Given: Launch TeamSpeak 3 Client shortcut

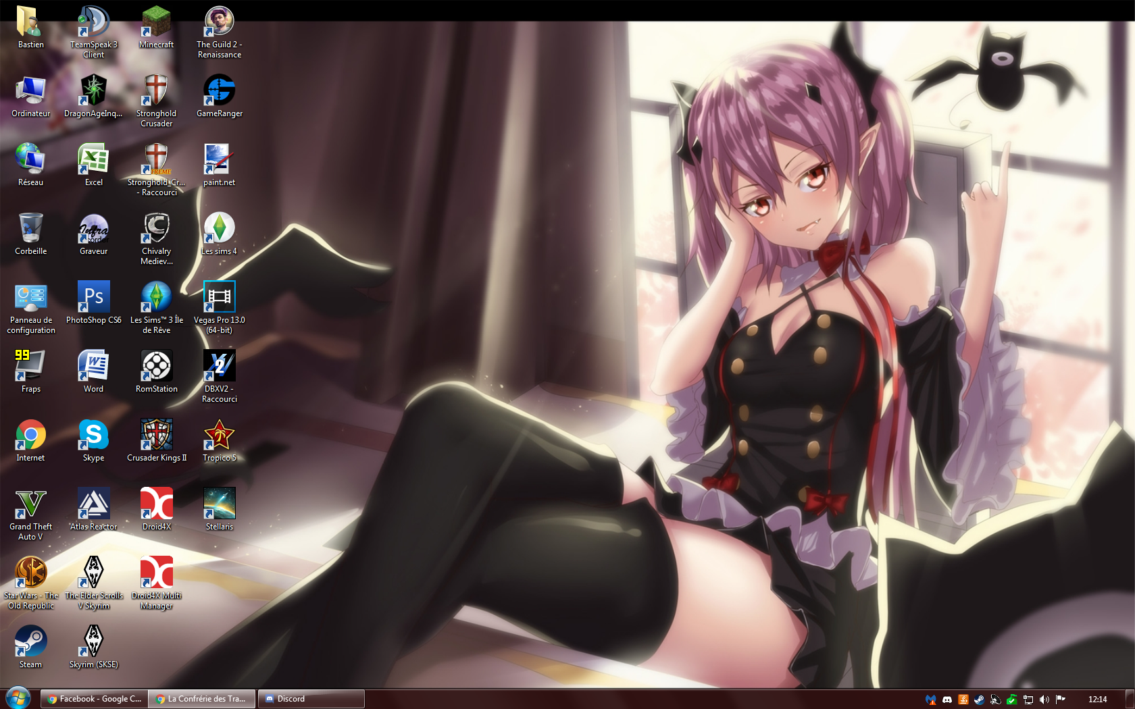Looking at the screenshot, I should pos(93,32).
